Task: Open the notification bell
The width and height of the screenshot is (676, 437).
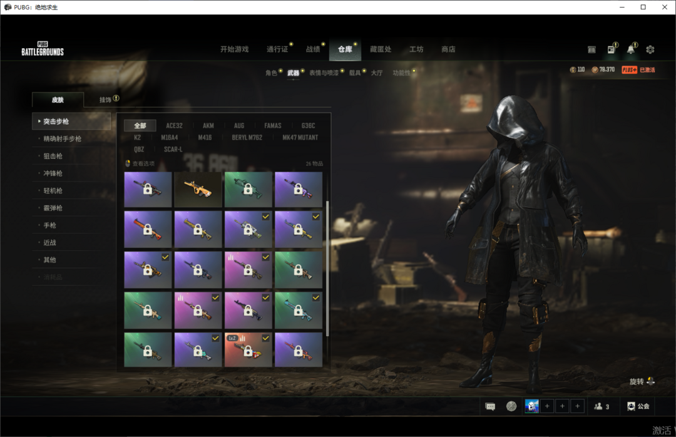Action: [x=631, y=49]
